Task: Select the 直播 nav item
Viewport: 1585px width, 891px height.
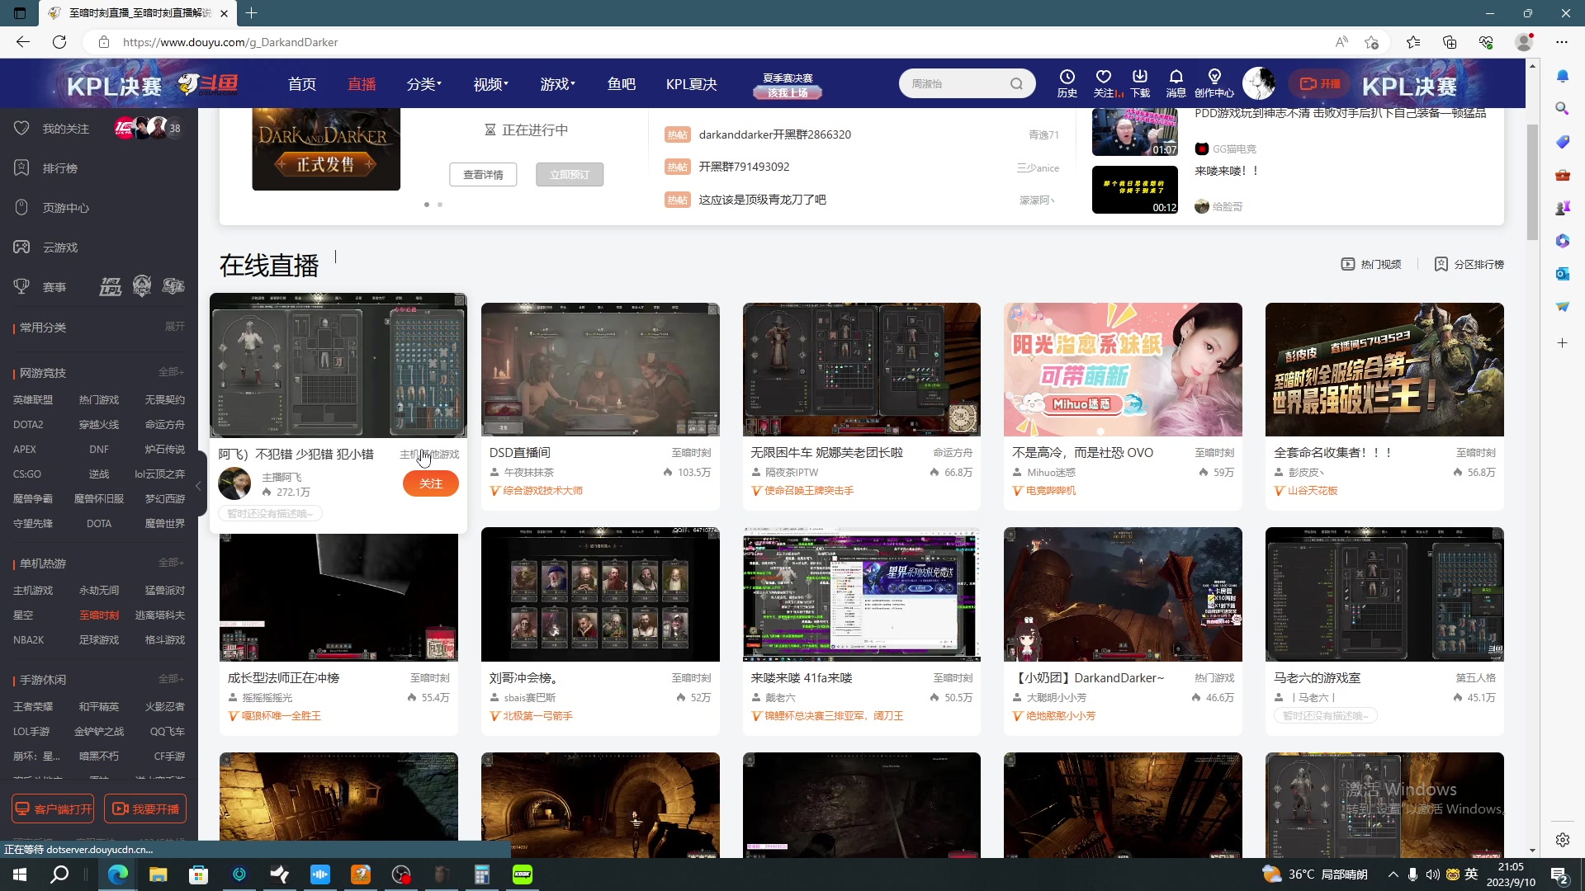Action: tap(362, 84)
